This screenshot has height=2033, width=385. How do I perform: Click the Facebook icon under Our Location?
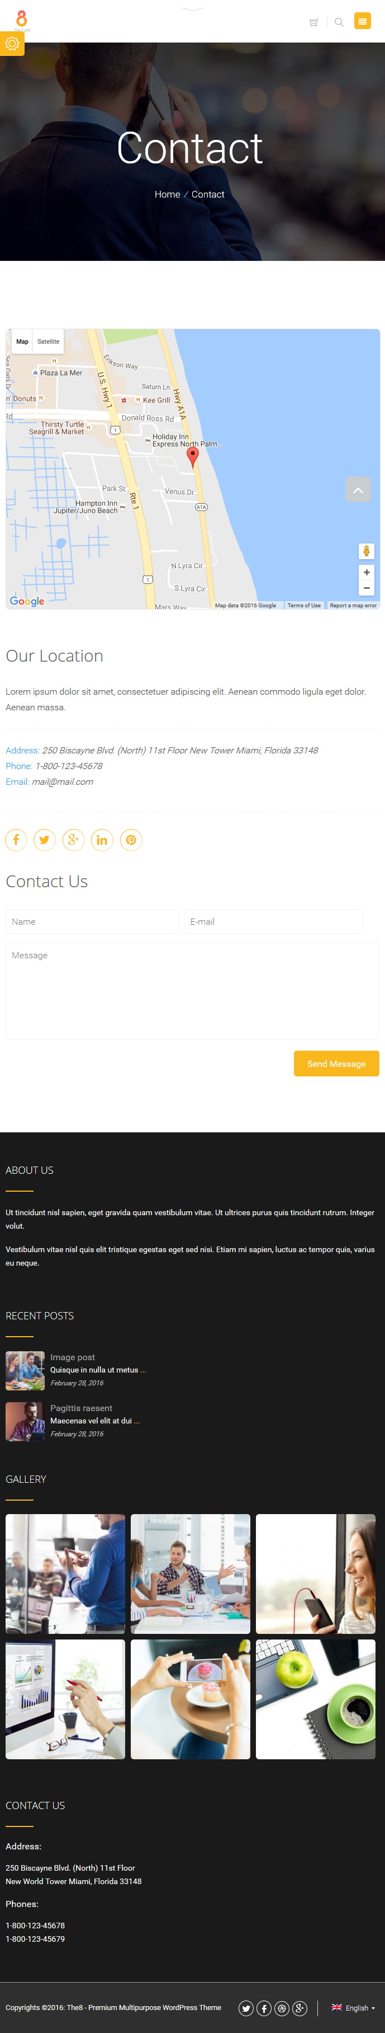[16, 840]
